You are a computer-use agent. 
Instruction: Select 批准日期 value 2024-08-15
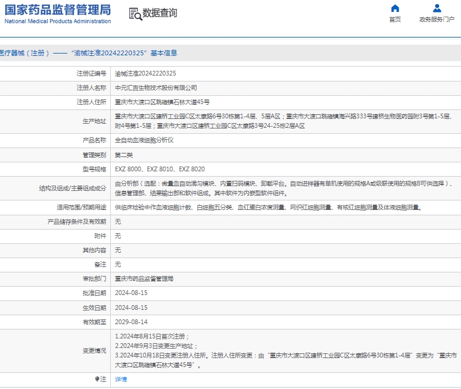pyautogui.click(x=131, y=293)
